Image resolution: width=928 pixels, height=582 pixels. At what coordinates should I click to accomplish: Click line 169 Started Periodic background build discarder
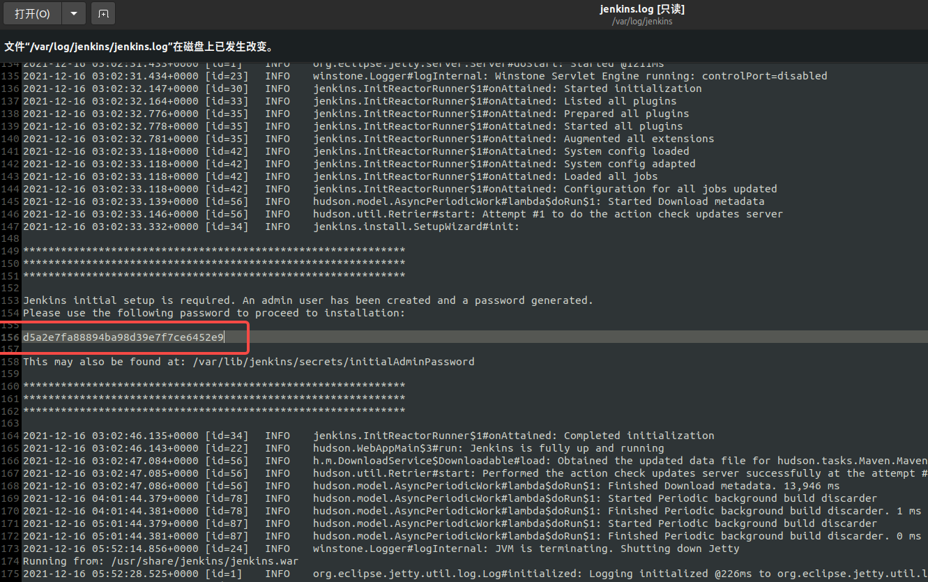coord(450,498)
